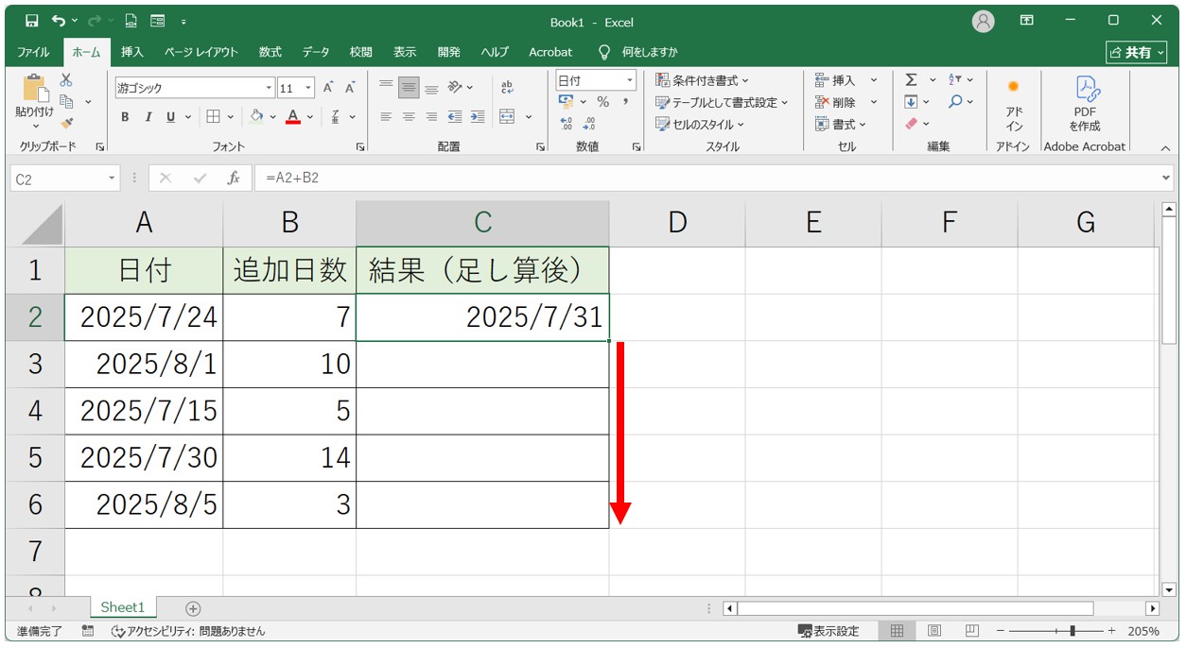Click the Save icon in quick access toolbar
Screen dimensions: 1186x648
tap(31, 21)
